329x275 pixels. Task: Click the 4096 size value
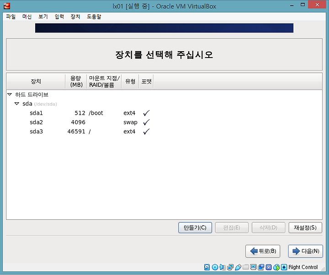point(78,122)
